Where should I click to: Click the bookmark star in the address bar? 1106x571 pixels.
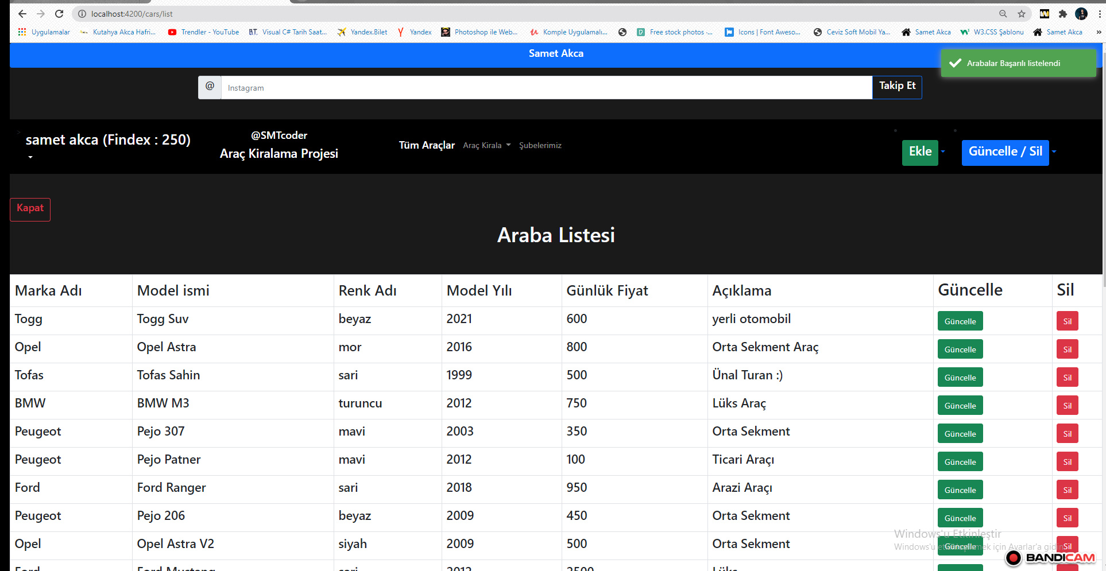(x=1020, y=13)
